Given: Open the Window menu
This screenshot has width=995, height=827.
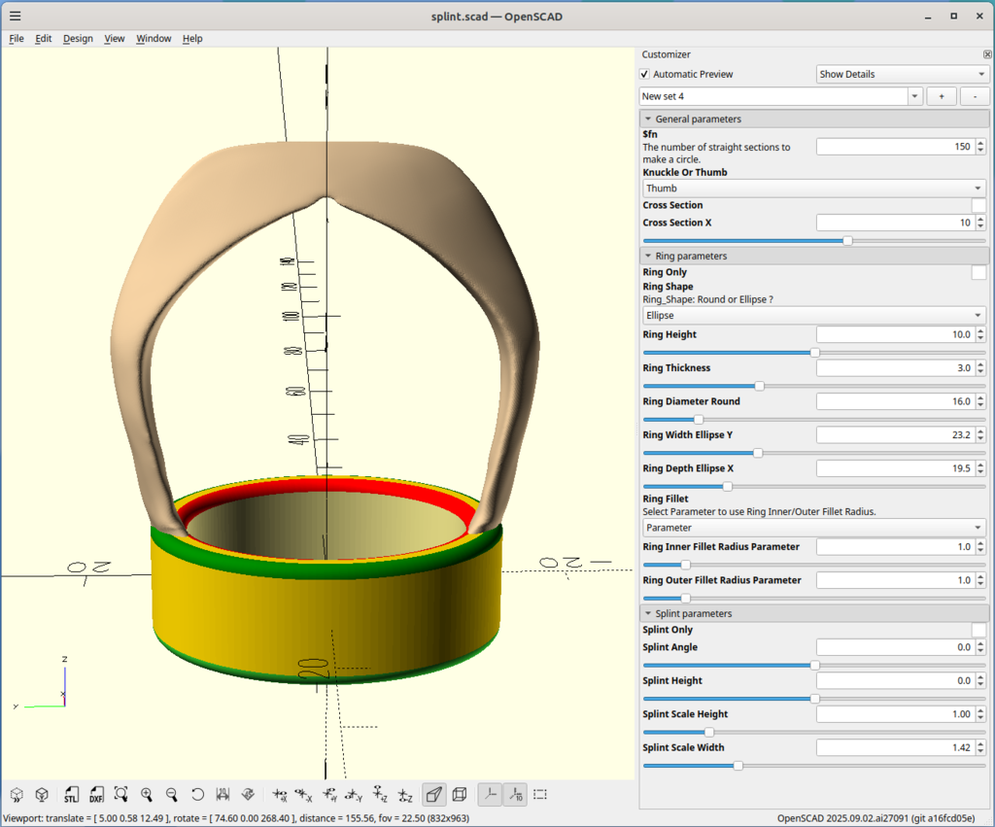Looking at the screenshot, I should (x=154, y=39).
